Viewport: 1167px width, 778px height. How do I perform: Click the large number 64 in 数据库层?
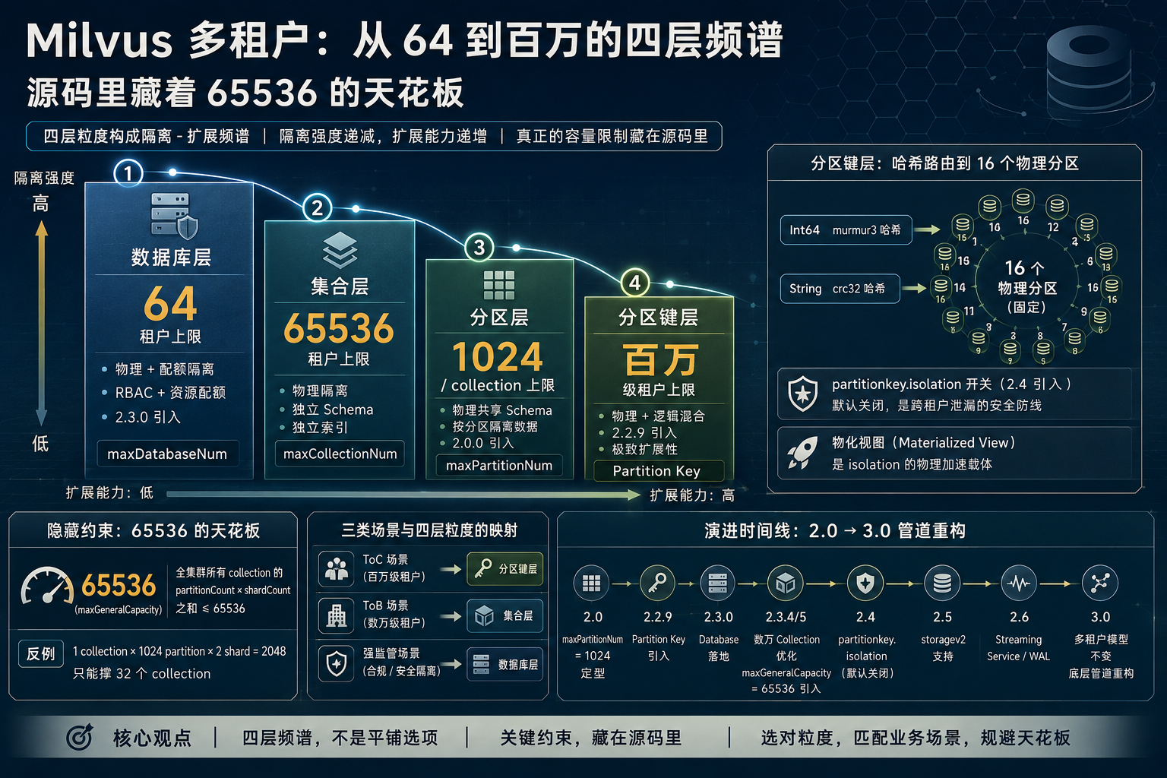click(170, 304)
